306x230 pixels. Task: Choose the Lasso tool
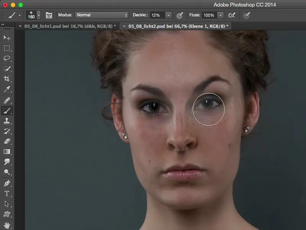(7, 58)
